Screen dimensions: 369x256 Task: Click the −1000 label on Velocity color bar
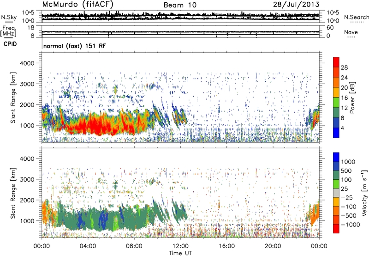(351, 225)
